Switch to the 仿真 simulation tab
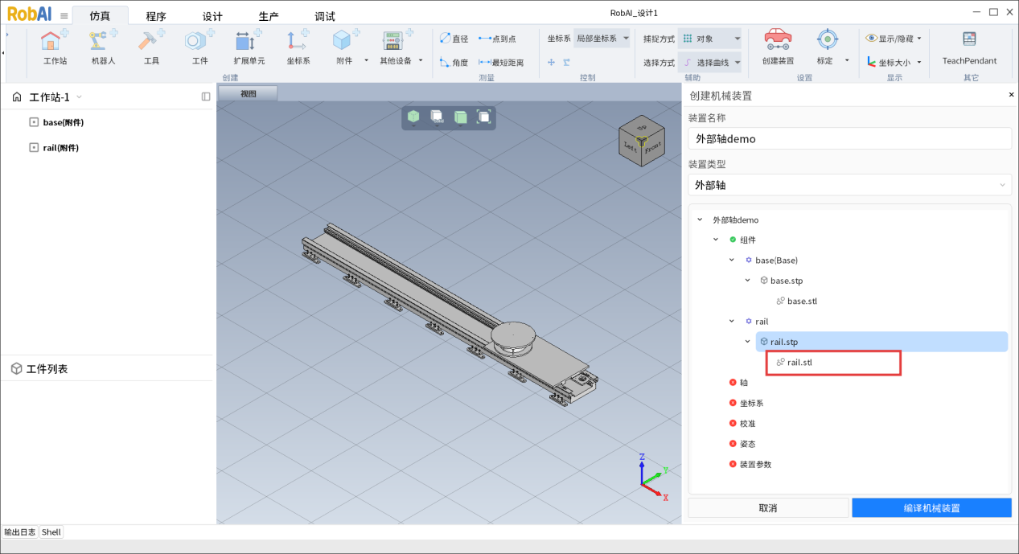Viewport: 1019px width, 554px height. point(100,16)
